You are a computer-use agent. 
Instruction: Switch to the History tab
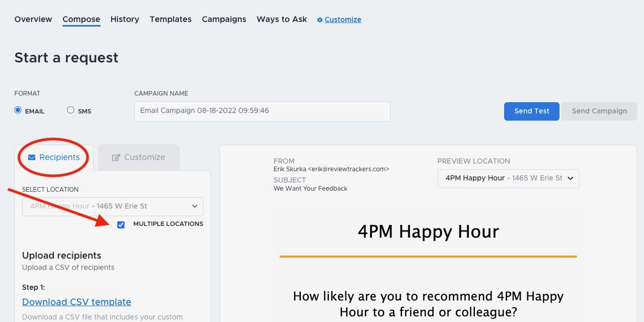[x=125, y=19]
